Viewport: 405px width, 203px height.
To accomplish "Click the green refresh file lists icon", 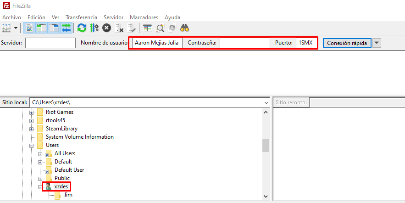I will [x=82, y=28].
